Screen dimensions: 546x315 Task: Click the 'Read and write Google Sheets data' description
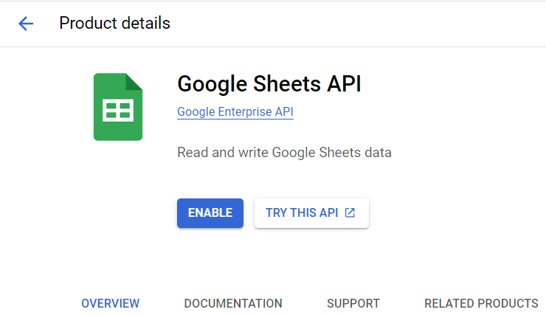[284, 153]
